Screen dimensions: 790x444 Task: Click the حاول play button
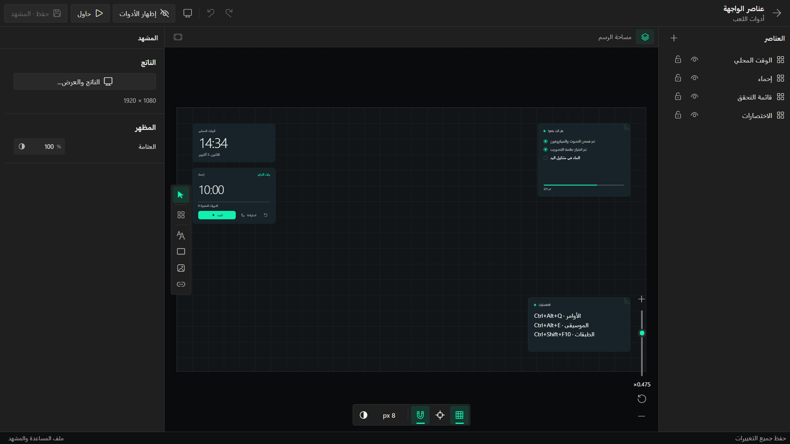(x=90, y=14)
